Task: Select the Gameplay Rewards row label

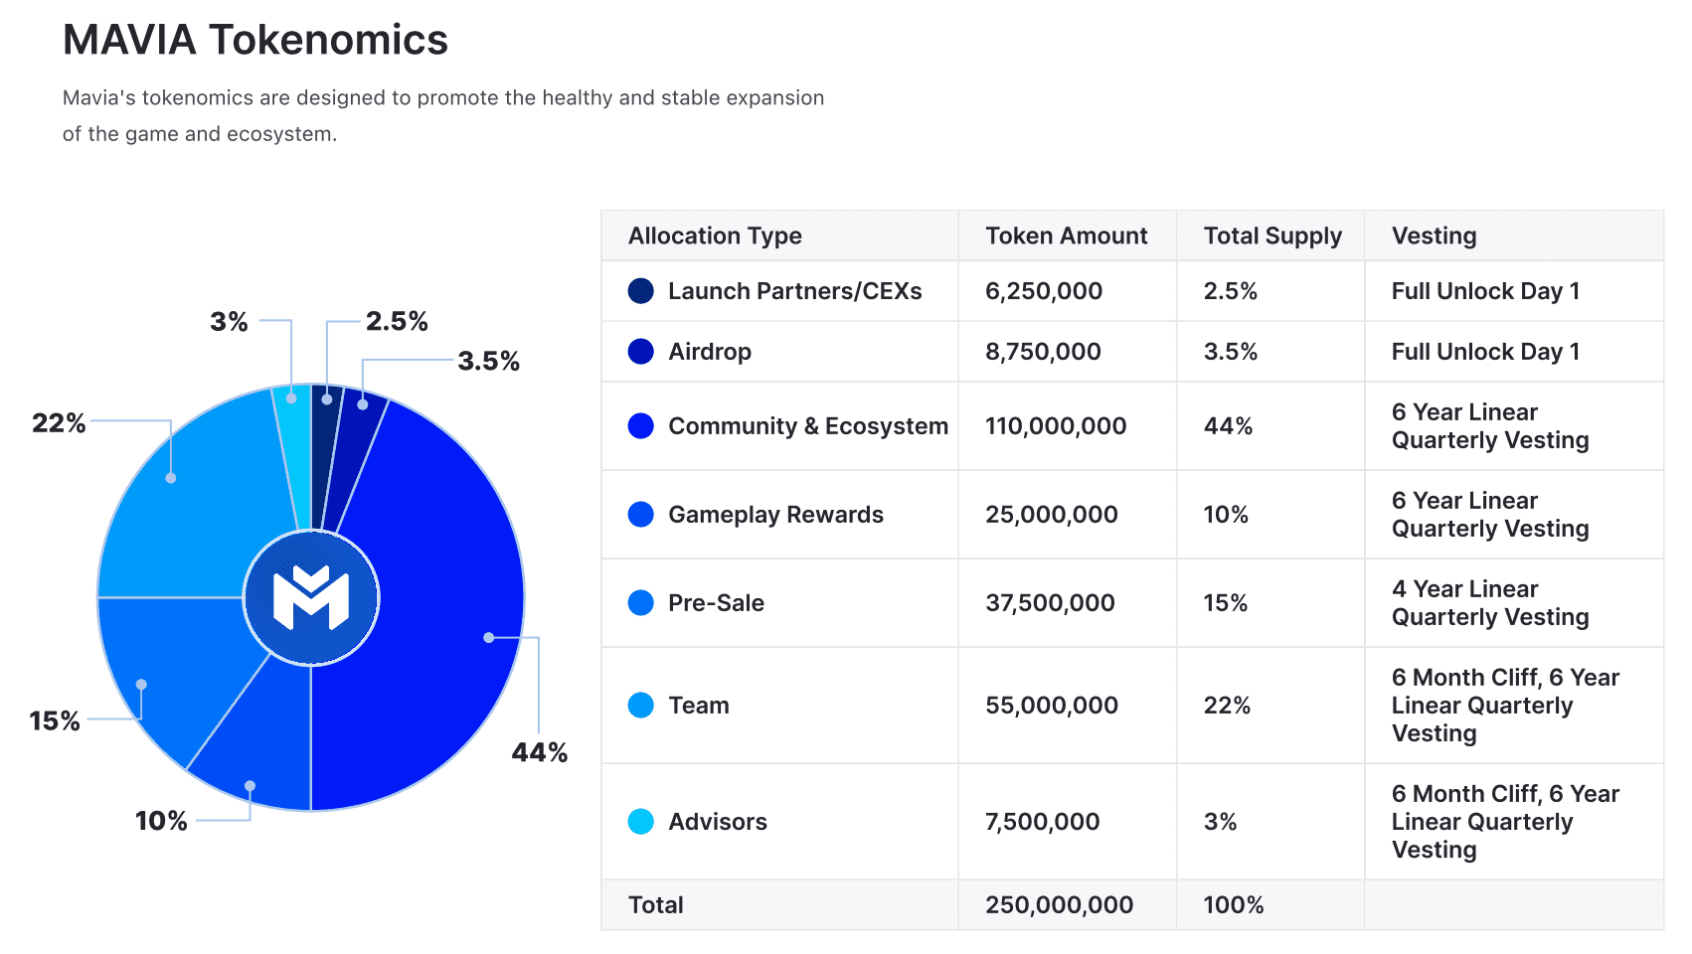Action: [775, 515]
